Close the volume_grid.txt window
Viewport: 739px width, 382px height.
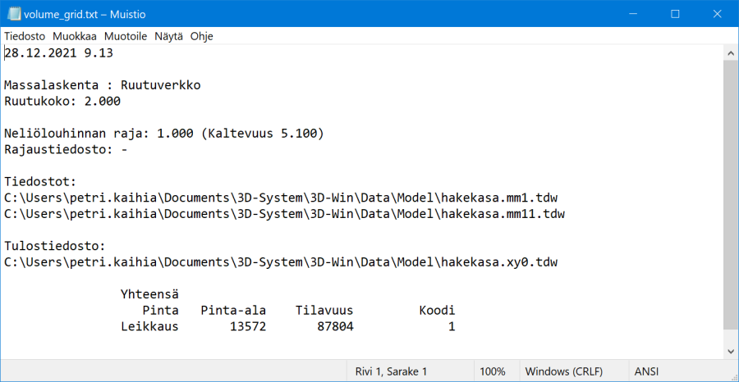tap(718, 14)
